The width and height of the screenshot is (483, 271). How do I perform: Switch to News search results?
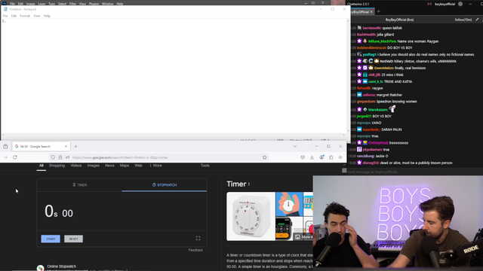(109, 166)
